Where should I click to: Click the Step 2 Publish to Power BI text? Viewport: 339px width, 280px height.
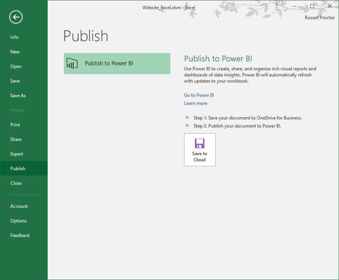[x=238, y=126]
